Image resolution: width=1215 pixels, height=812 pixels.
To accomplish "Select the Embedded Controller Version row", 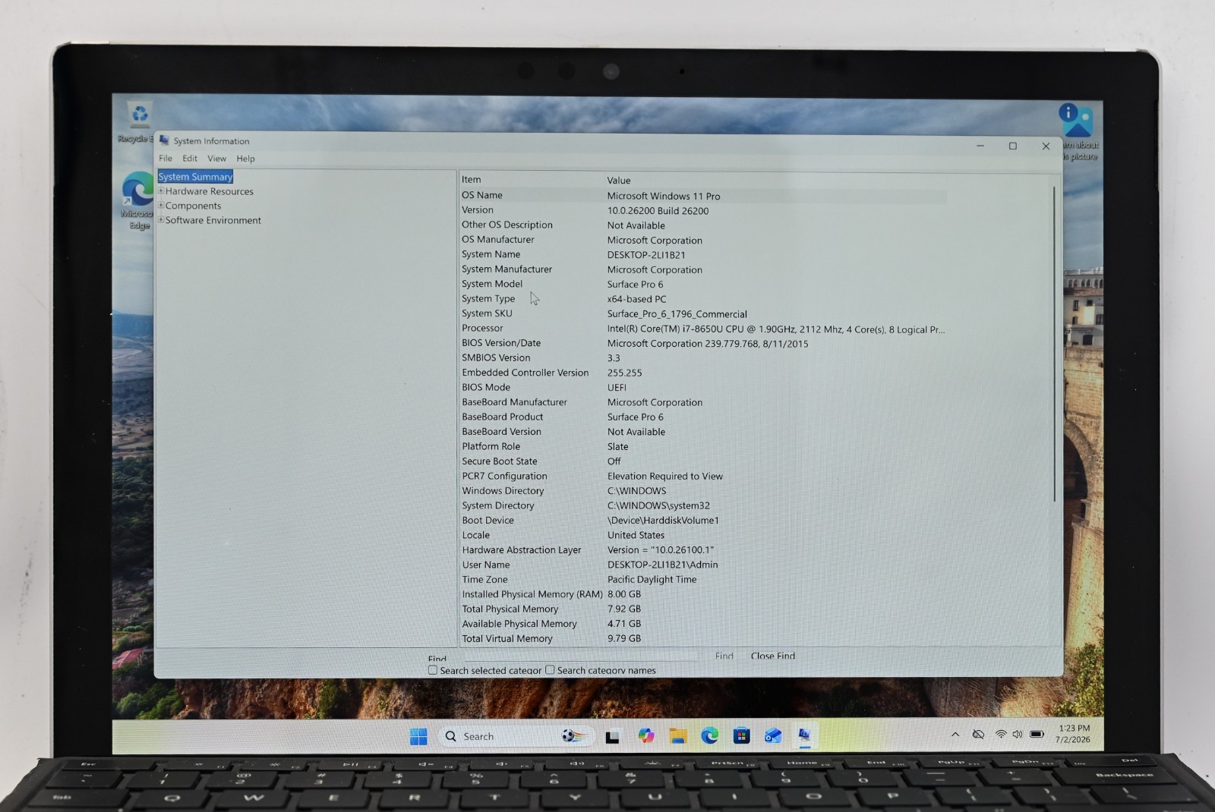I will pyautogui.click(x=703, y=373).
